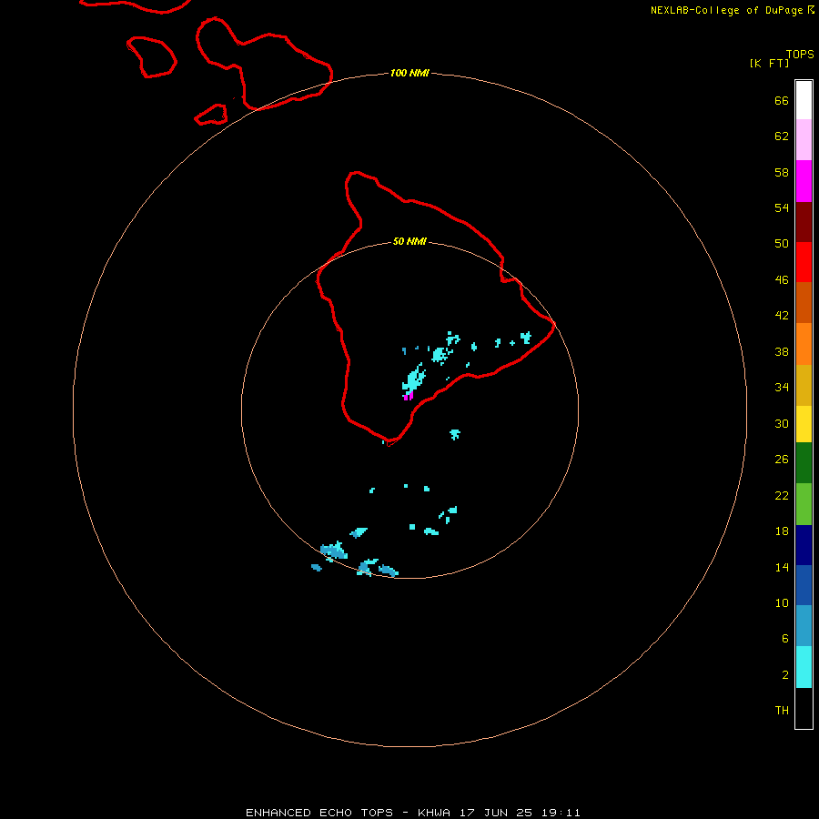Click the "50" legend value
The height and width of the screenshot is (819, 819).
coord(782,243)
